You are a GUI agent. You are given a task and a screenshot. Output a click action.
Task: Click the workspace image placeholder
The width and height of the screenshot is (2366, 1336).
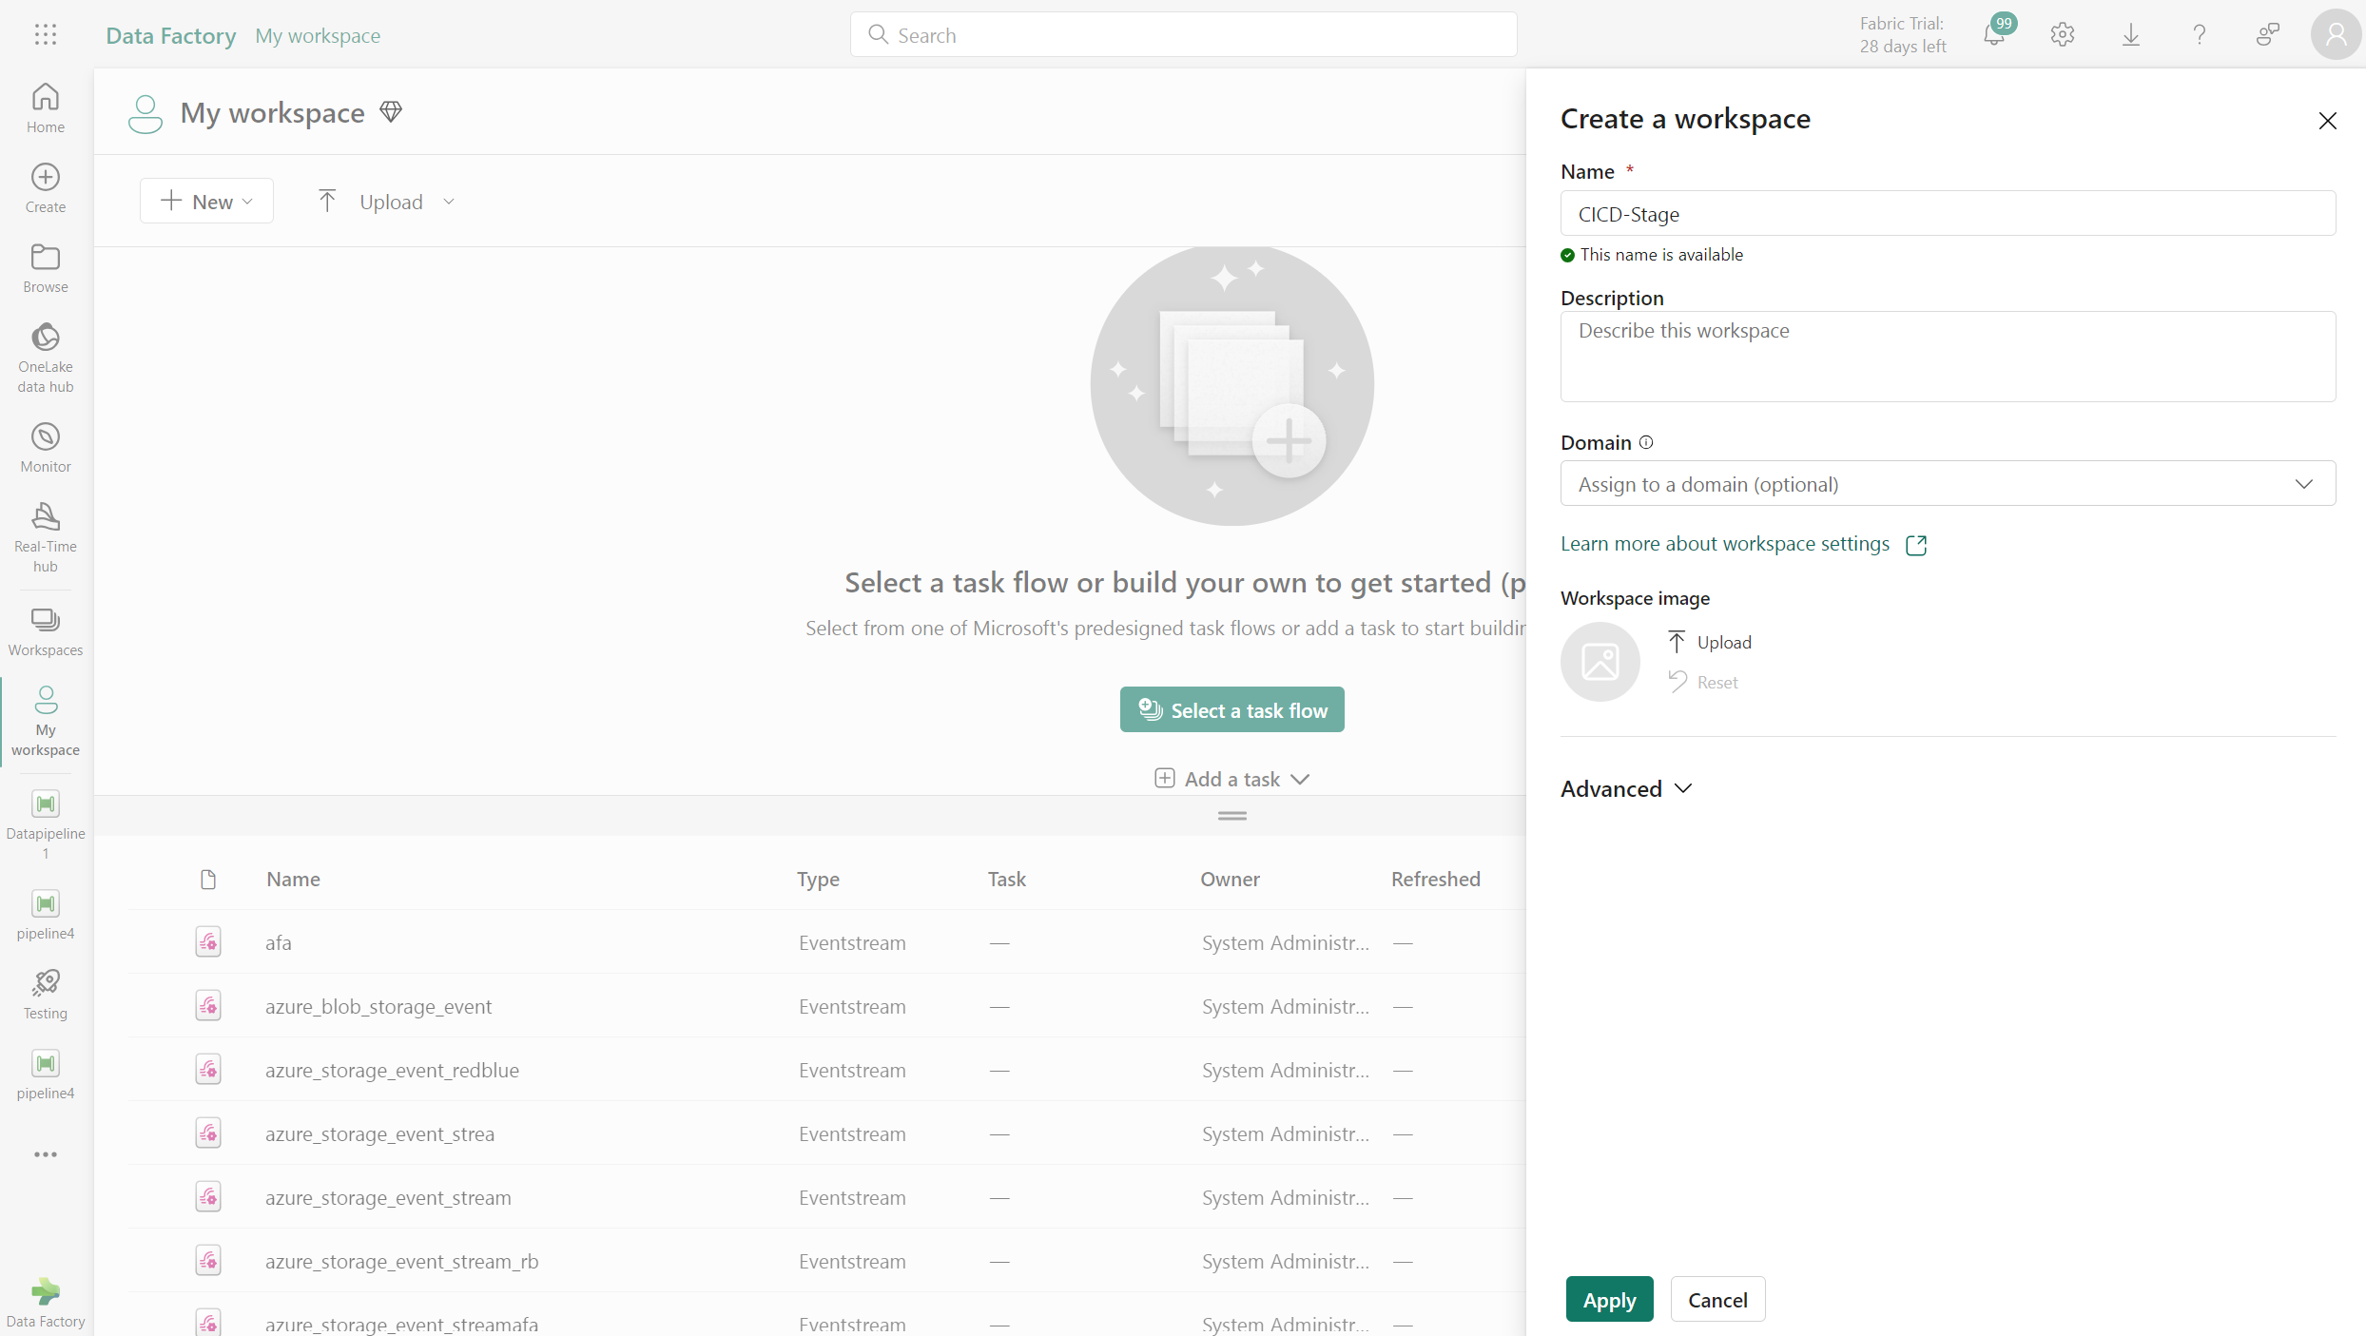pos(1600,662)
